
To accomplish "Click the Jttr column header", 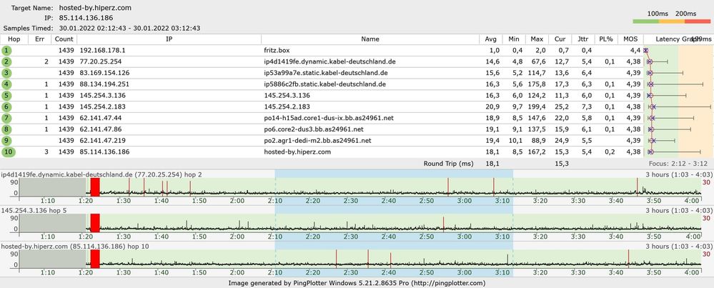I will tap(583, 39).
